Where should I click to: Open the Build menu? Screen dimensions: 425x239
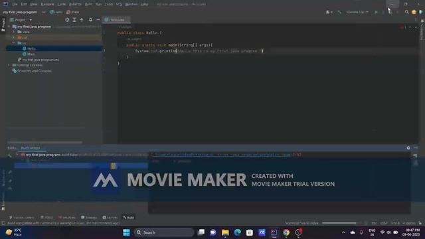point(88,5)
